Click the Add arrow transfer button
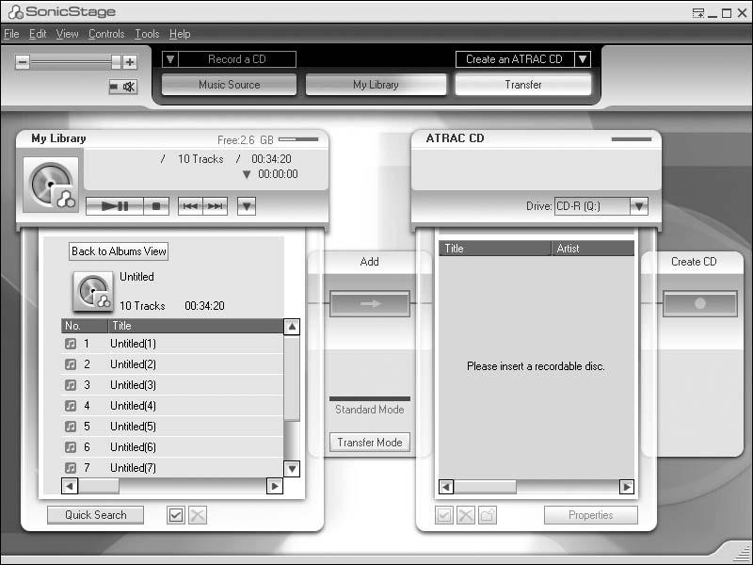Screen dimensions: 753x565 point(370,303)
